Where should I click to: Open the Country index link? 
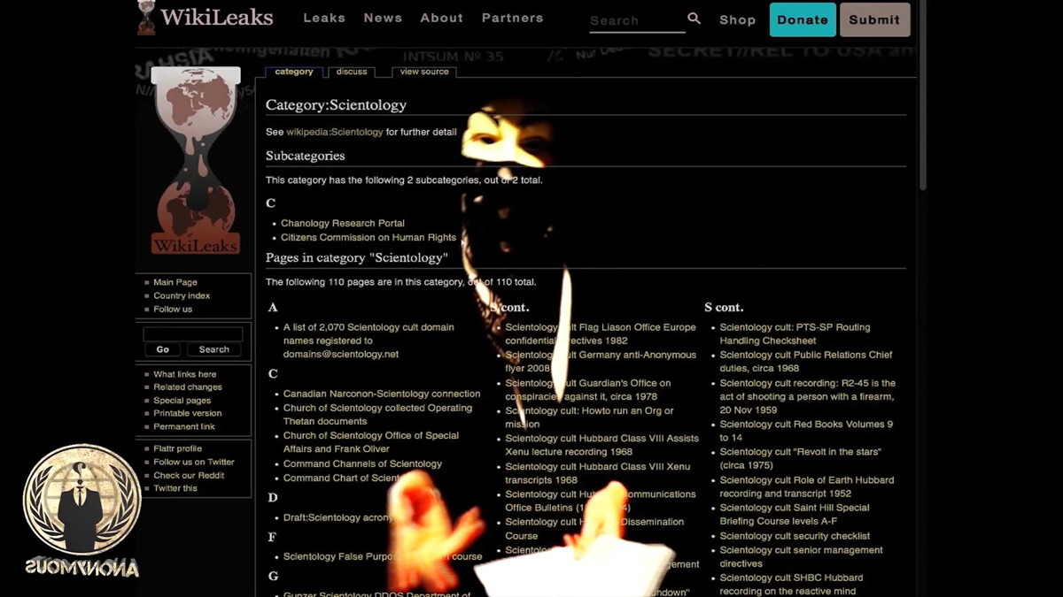(182, 295)
